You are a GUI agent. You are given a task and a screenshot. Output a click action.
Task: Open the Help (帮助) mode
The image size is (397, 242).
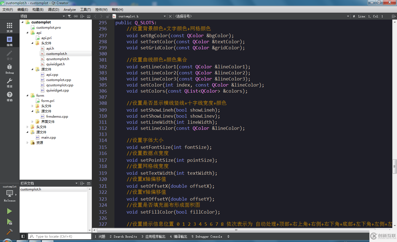[10, 96]
